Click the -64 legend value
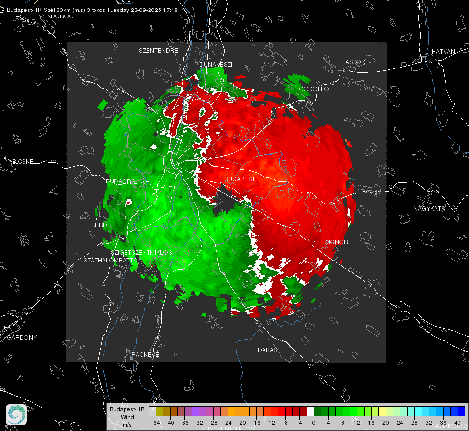Screen dimensions: 469x431 [x=156, y=423]
